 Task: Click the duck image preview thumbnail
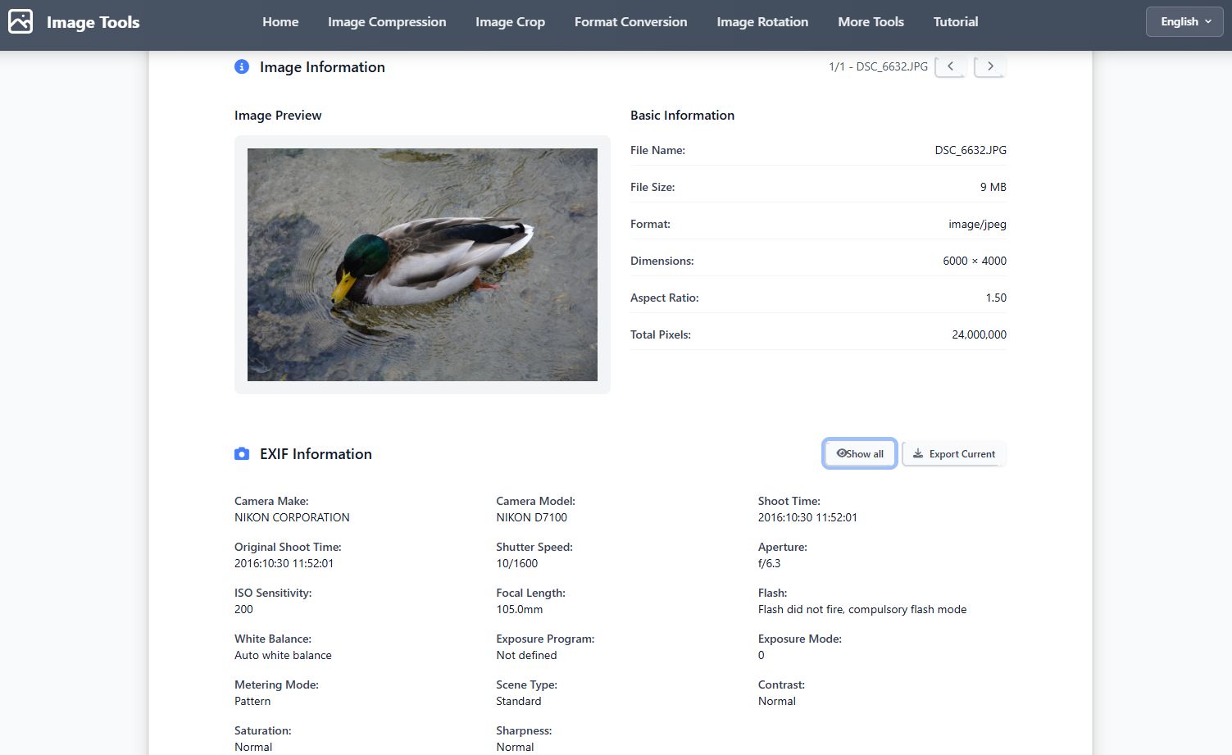(422, 265)
